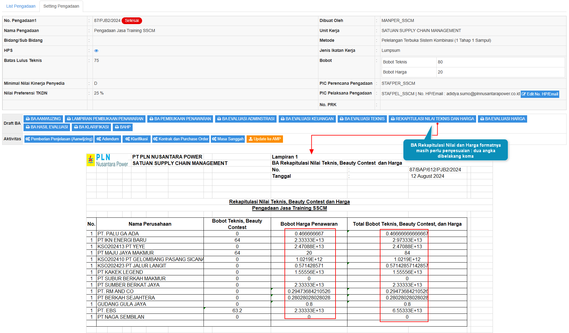Click the orange Update ke AMP button
Image resolution: width=569 pixels, height=333 pixels.
click(x=265, y=139)
